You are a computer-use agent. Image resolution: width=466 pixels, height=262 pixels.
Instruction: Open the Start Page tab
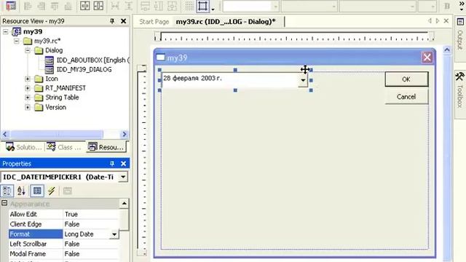tap(154, 22)
